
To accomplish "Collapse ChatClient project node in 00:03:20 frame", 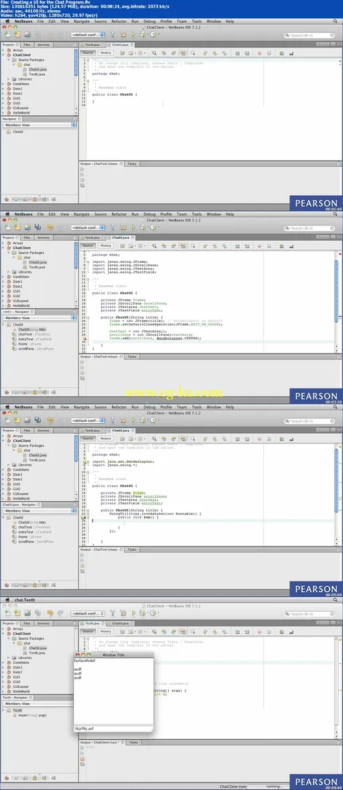I will pyautogui.click(x=3, y=248).
